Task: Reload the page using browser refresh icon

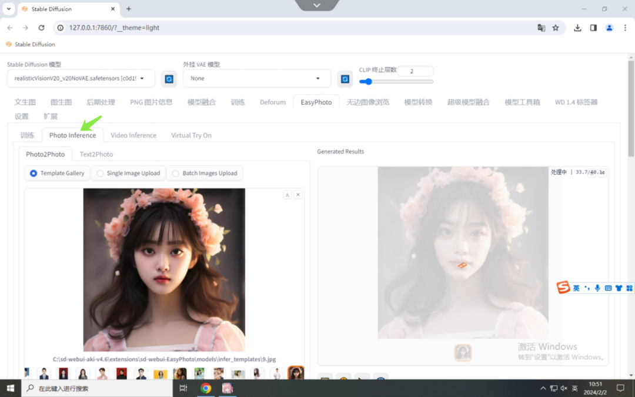Action: (x=41, y=28)
